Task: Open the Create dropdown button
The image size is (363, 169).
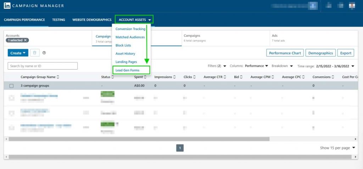Action: 18,53
